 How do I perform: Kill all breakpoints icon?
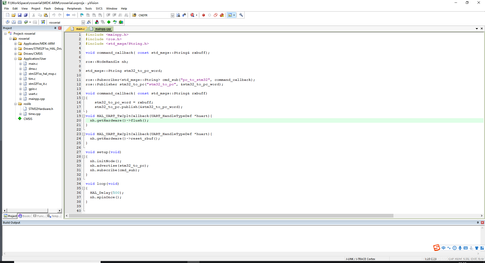coord(222,15)
